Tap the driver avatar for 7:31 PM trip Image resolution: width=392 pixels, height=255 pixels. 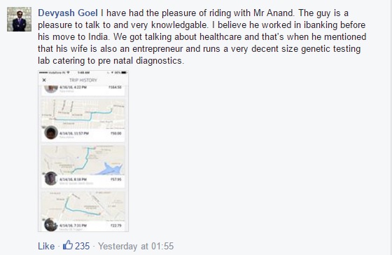pyautogui.click(x=50, y=224)
